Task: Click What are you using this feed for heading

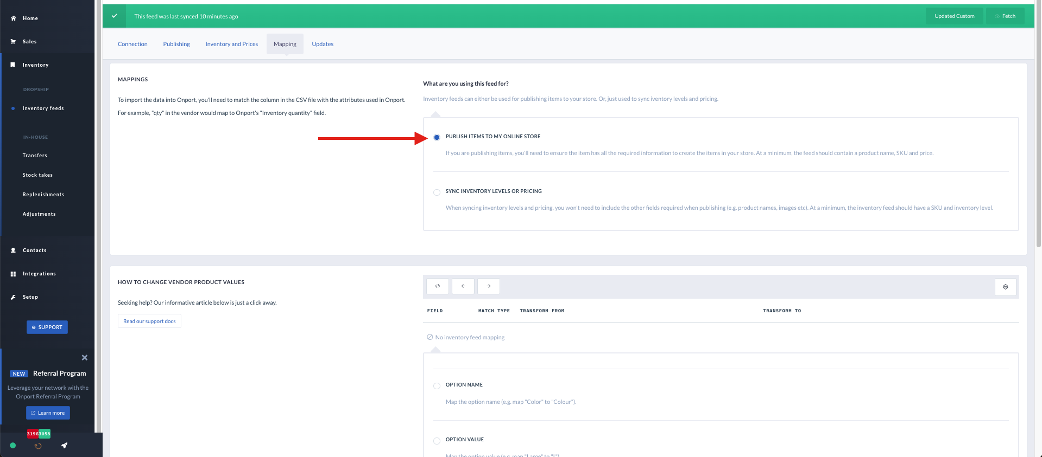Action: coord(466,83)
